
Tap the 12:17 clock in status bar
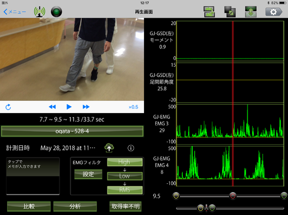click(x=145, y=3)
